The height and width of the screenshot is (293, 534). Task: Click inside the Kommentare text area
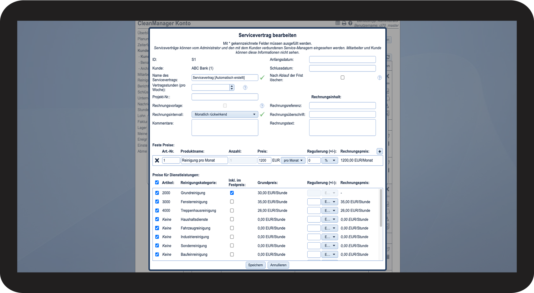coord(225,128)
